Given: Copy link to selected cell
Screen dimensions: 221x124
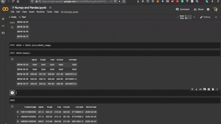Looking at the screenshot, I should point(200,89).
